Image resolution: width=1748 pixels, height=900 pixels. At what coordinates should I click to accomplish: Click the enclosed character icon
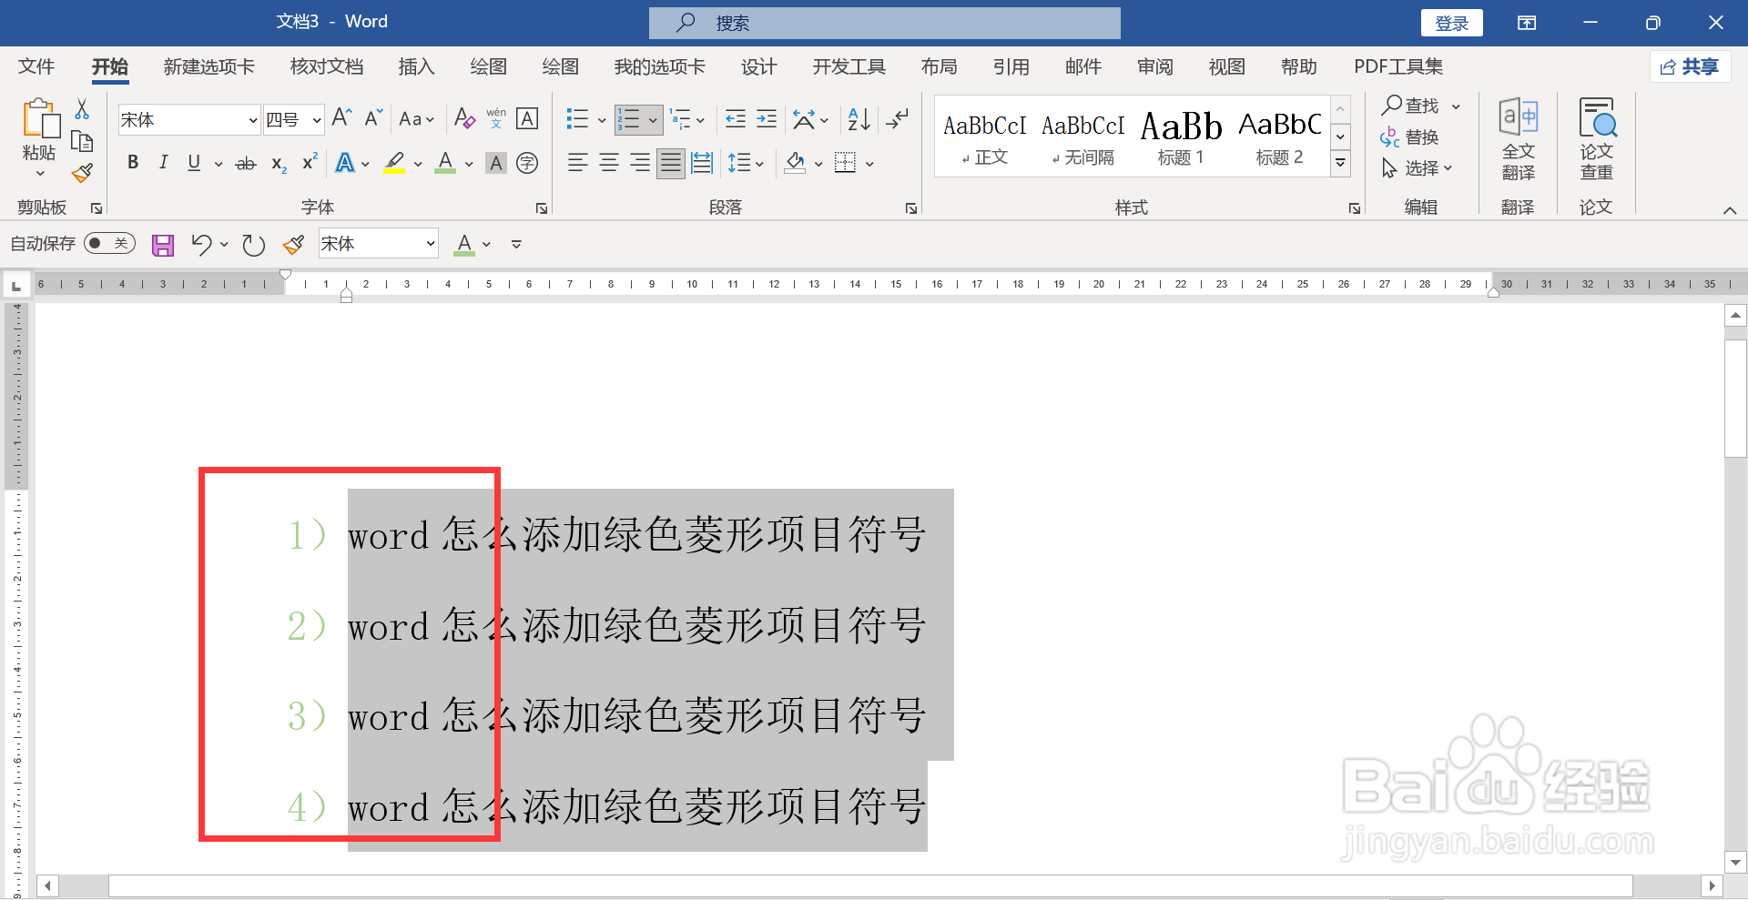pos(527,164)
